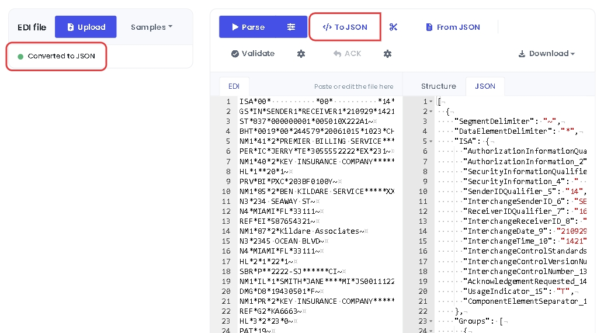Click the EDI file heading label
Screen dimensions: 604x333
pos(32,27)
